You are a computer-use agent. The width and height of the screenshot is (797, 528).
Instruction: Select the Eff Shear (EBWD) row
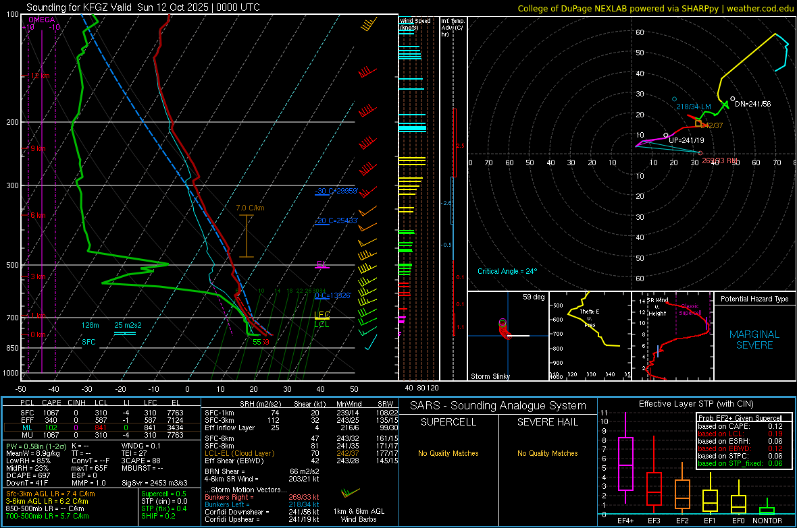pos(301,461)
